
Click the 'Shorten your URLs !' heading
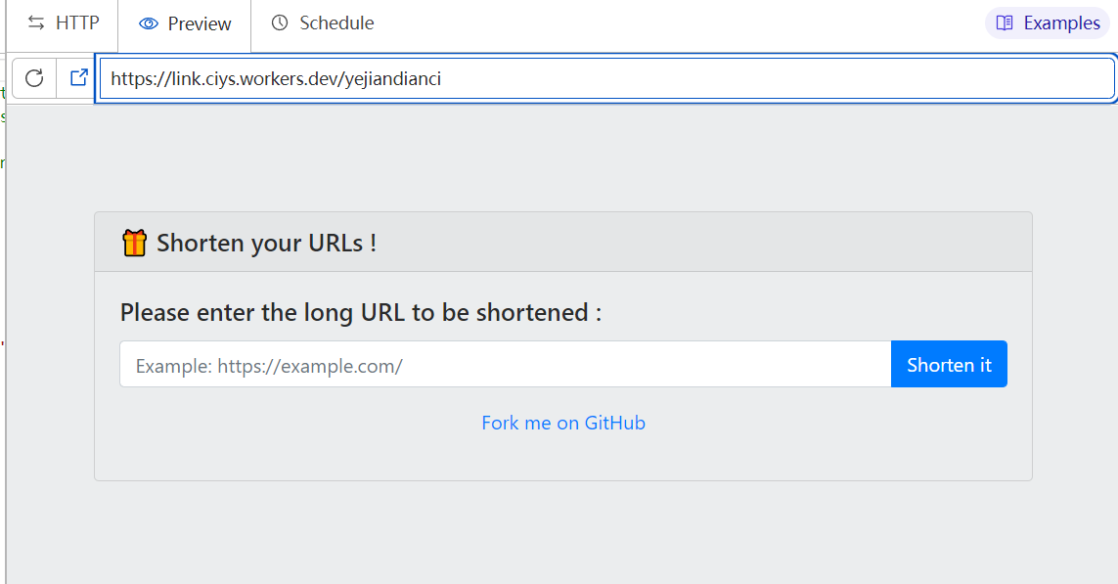(x=266, y=243)
